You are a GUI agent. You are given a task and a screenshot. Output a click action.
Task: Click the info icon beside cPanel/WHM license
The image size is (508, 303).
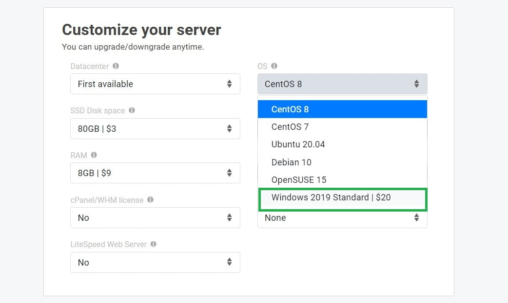151,200
